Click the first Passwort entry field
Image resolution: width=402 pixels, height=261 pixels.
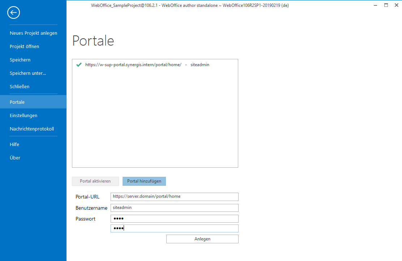click(x=174, y=218)
